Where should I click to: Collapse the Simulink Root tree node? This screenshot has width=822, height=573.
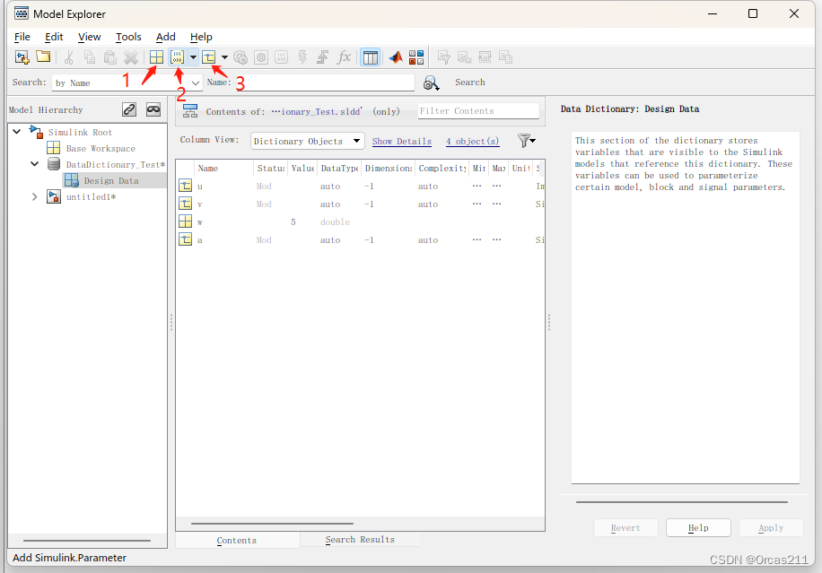[17, 132]
